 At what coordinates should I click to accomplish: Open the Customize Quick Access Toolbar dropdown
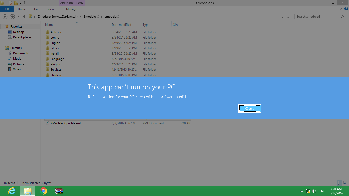tap(21, 3)
